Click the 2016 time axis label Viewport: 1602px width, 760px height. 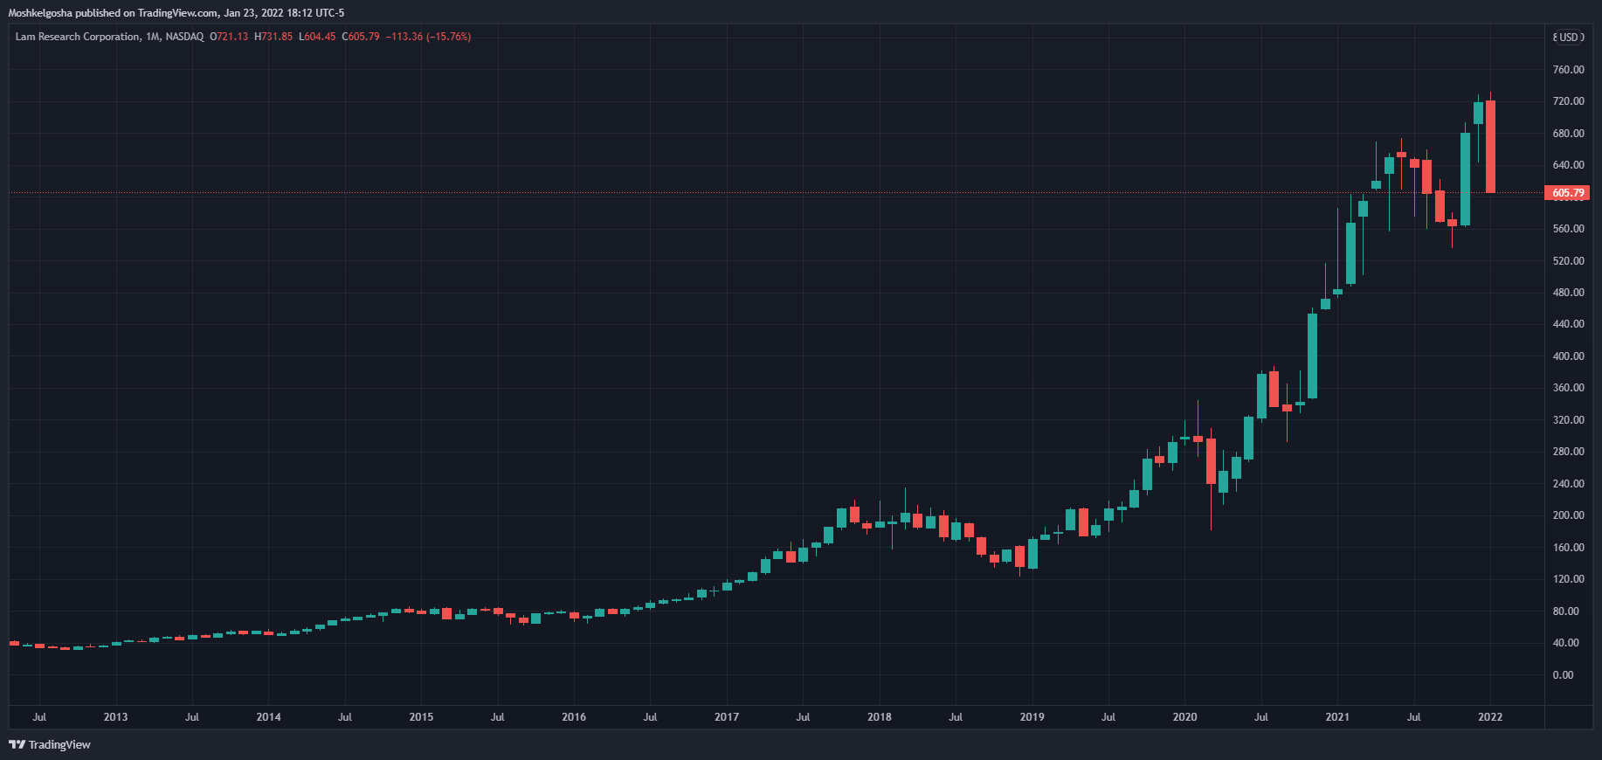tap(574, 717)
